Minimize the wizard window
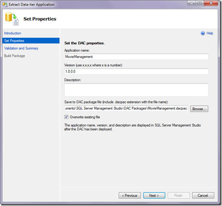The image size is (222, 206). pyautogui.click(x=192, y=3)
